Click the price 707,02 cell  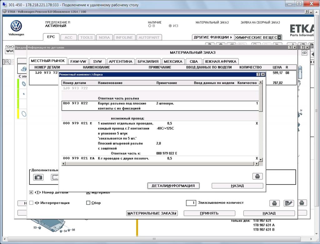tap(277, 83)
